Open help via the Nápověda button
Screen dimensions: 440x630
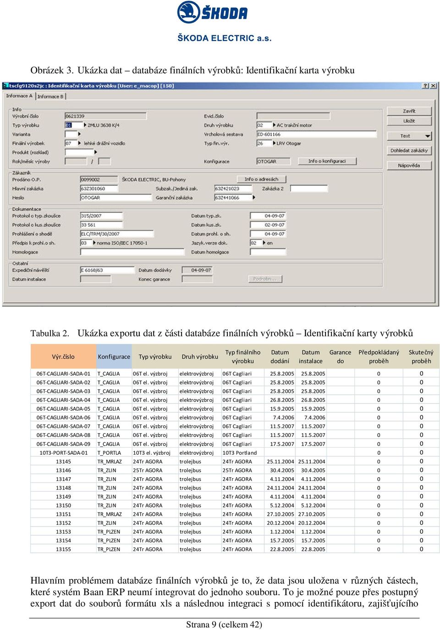tap(409, 166)
